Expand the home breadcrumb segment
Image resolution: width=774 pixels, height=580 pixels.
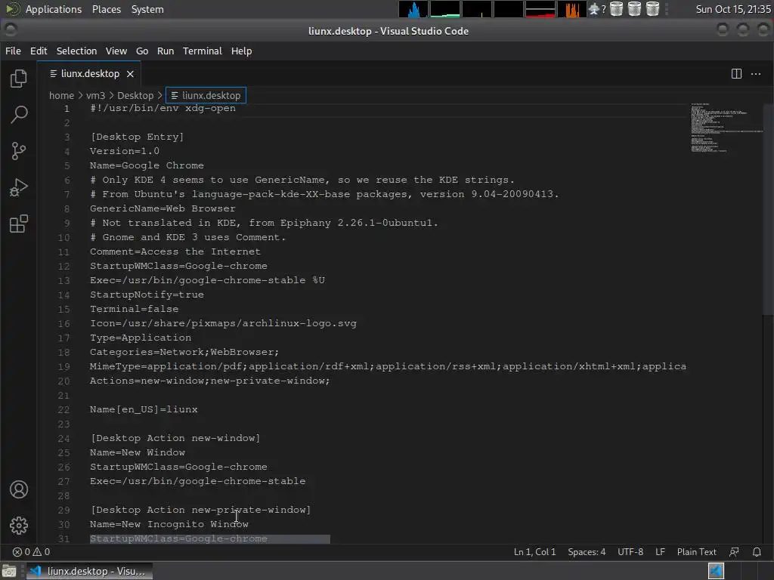point(61,95)
